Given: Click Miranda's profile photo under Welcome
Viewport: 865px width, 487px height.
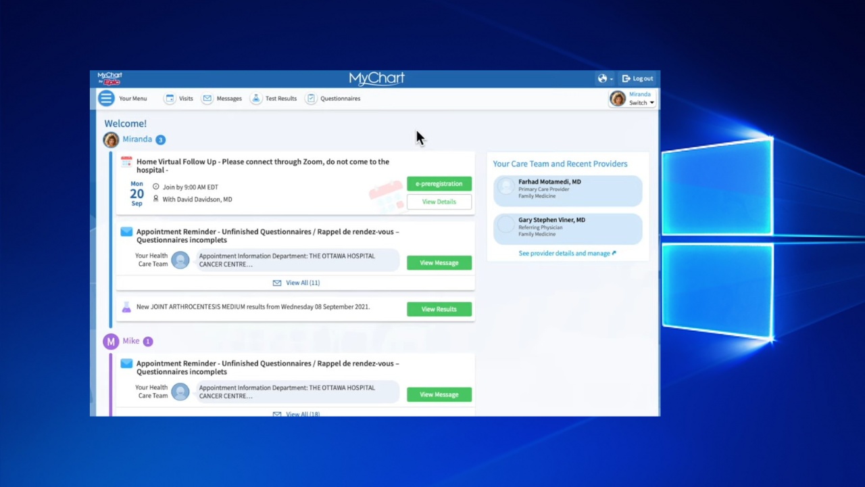Looking at the screenshot, I should [111, 140].
